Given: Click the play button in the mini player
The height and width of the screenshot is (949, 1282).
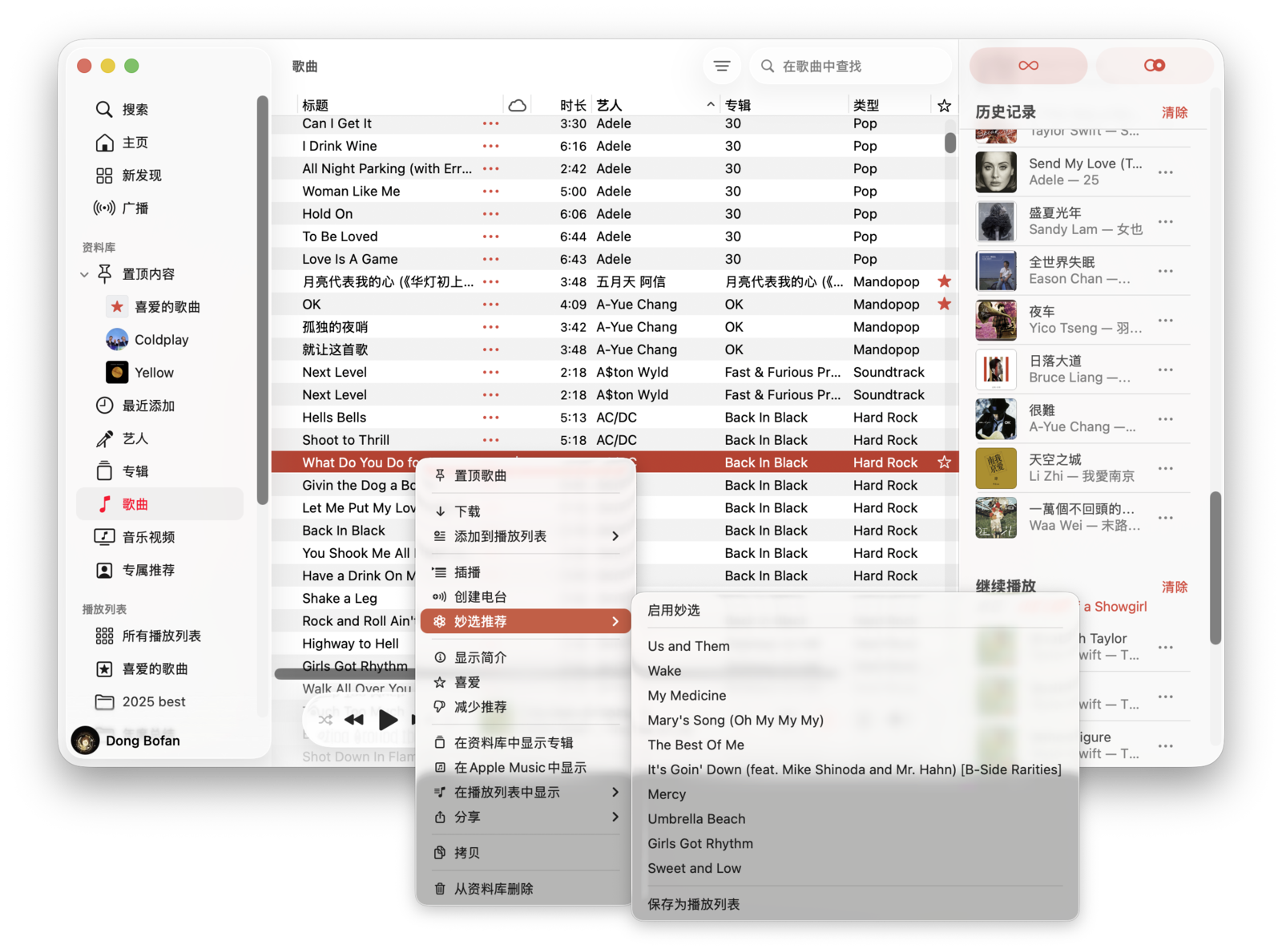Looking at the screenshot, I should tap(388, 720).
